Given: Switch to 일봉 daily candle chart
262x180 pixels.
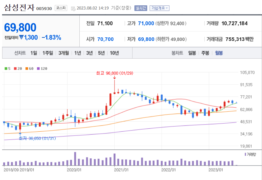Looking at the screenshot, I should [192, 53].
